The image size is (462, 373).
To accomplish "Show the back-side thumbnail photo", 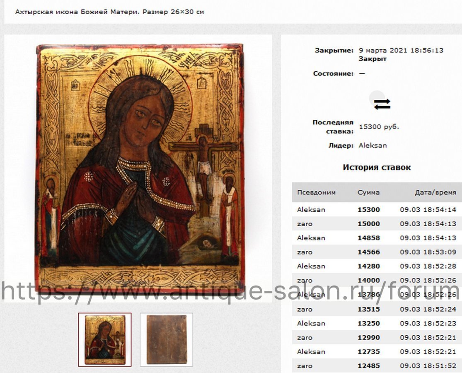I will point(167,339).
